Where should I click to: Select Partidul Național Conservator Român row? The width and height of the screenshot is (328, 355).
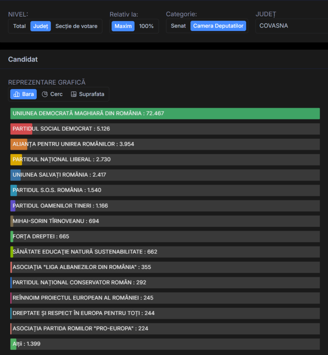(x=165, y=283)
